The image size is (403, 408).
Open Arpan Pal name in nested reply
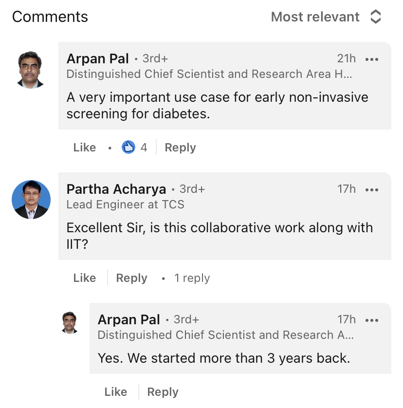pos(129,319)
